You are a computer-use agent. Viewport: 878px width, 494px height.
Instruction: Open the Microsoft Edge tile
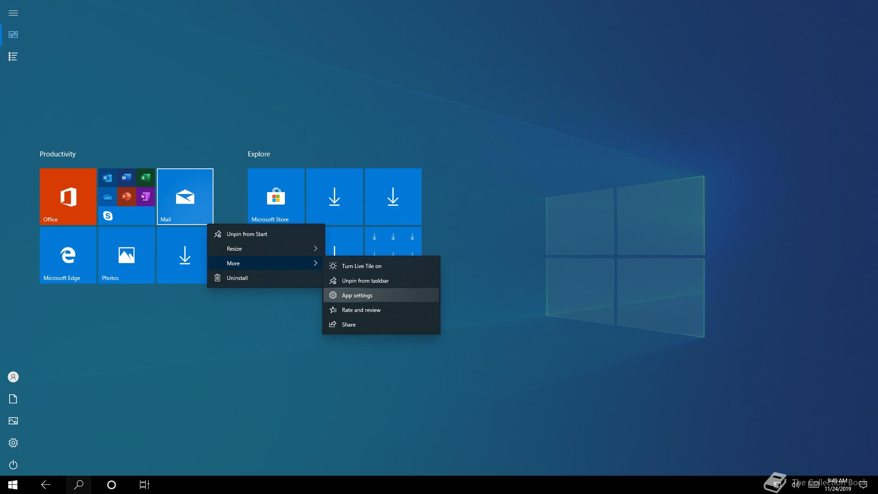click(x=68, y=255)
